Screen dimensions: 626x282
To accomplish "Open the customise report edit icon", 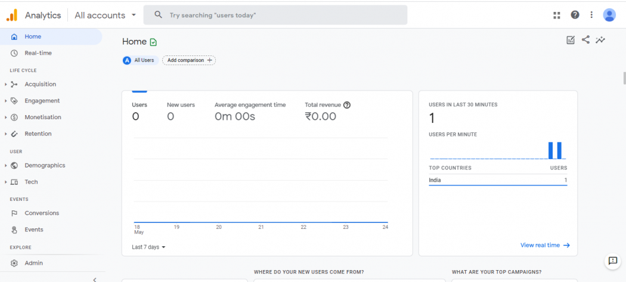I will (x=571, y=40).
